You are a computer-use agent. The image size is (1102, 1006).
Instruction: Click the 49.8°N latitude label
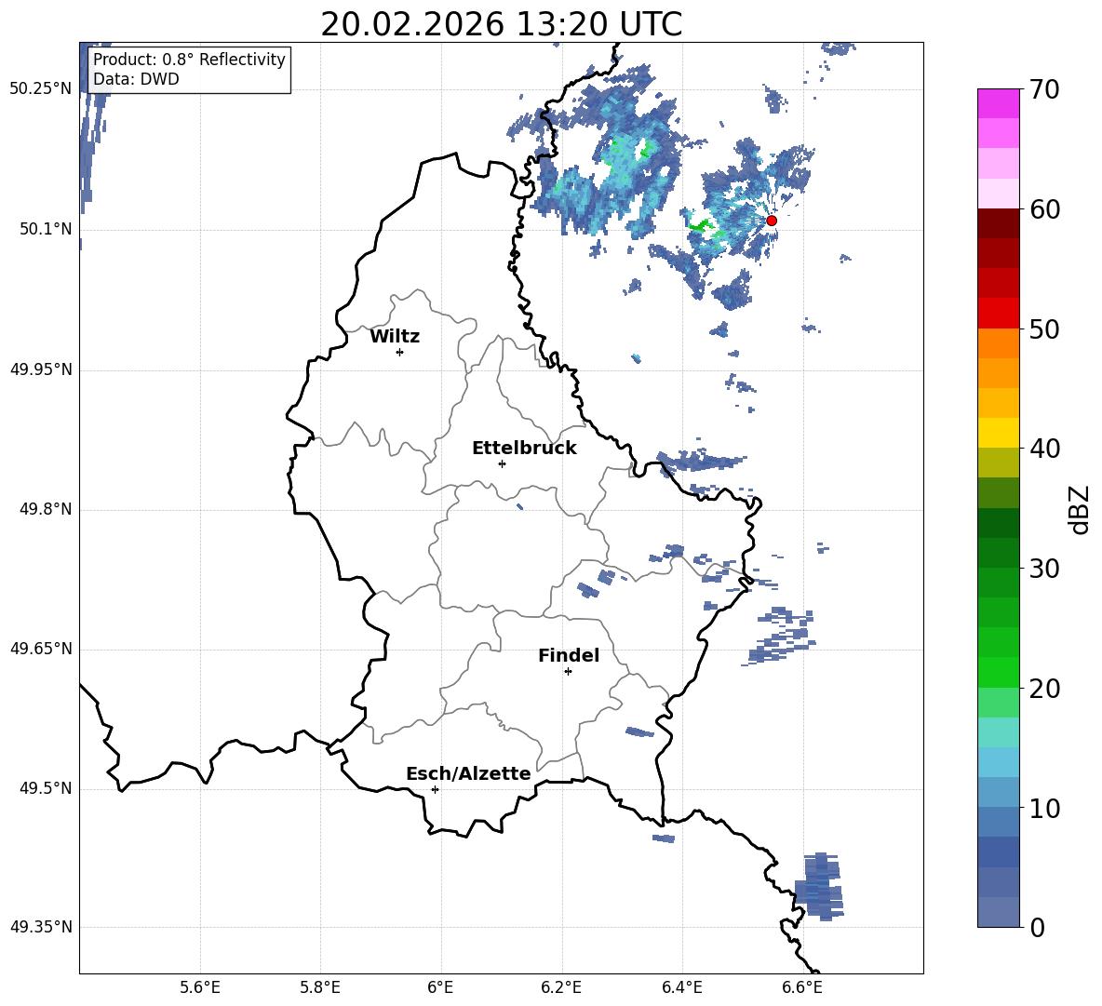(x=46, y=509)
